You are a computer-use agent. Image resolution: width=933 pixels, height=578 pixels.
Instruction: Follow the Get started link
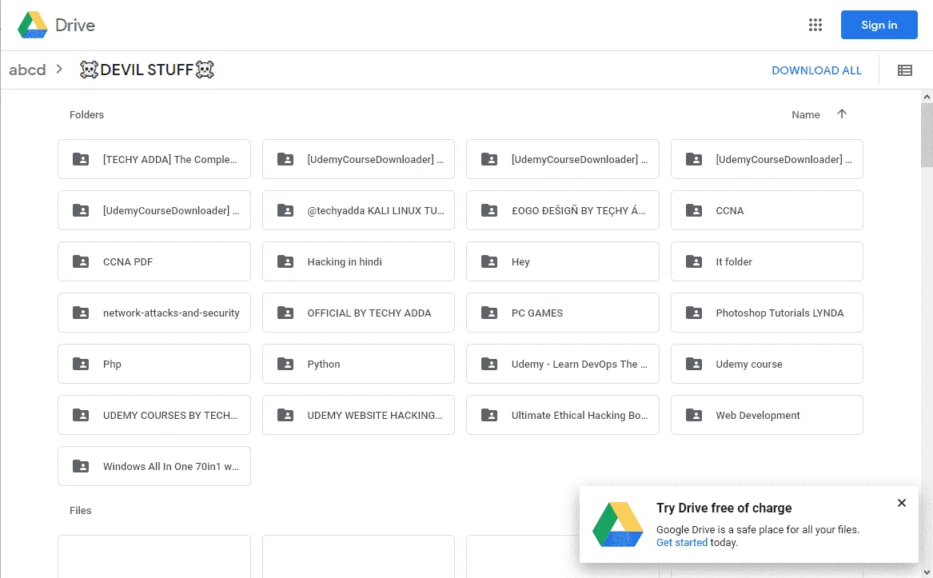(x=681, y=542)
